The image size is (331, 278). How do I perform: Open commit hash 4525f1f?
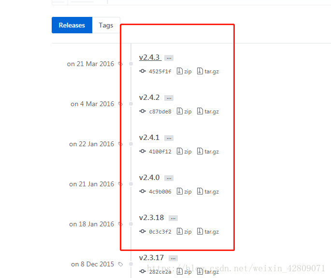(160, 71)
